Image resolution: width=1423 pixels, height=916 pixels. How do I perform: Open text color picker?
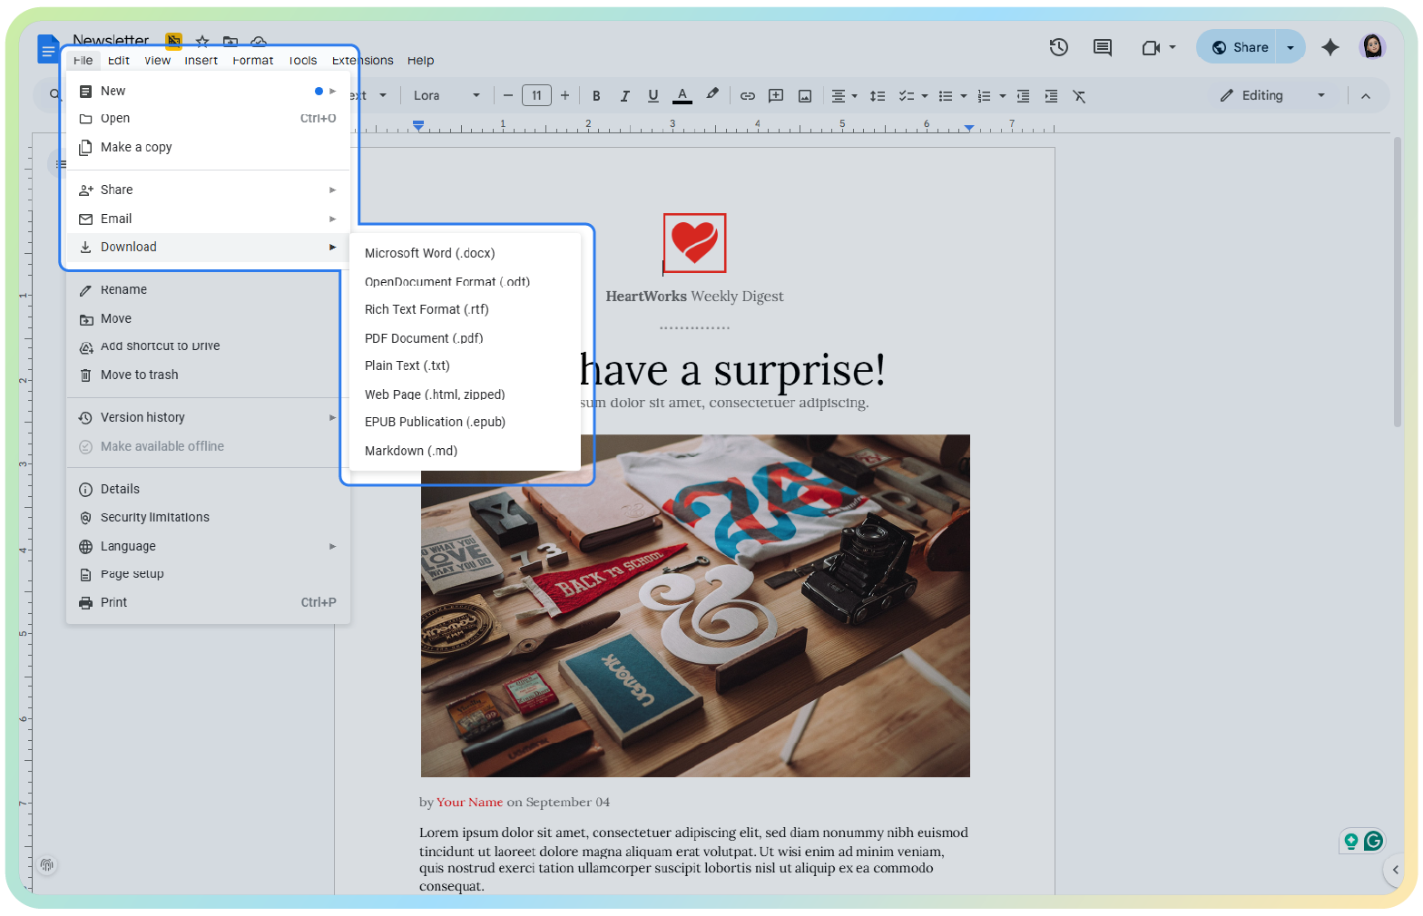[x=682, y=96]
